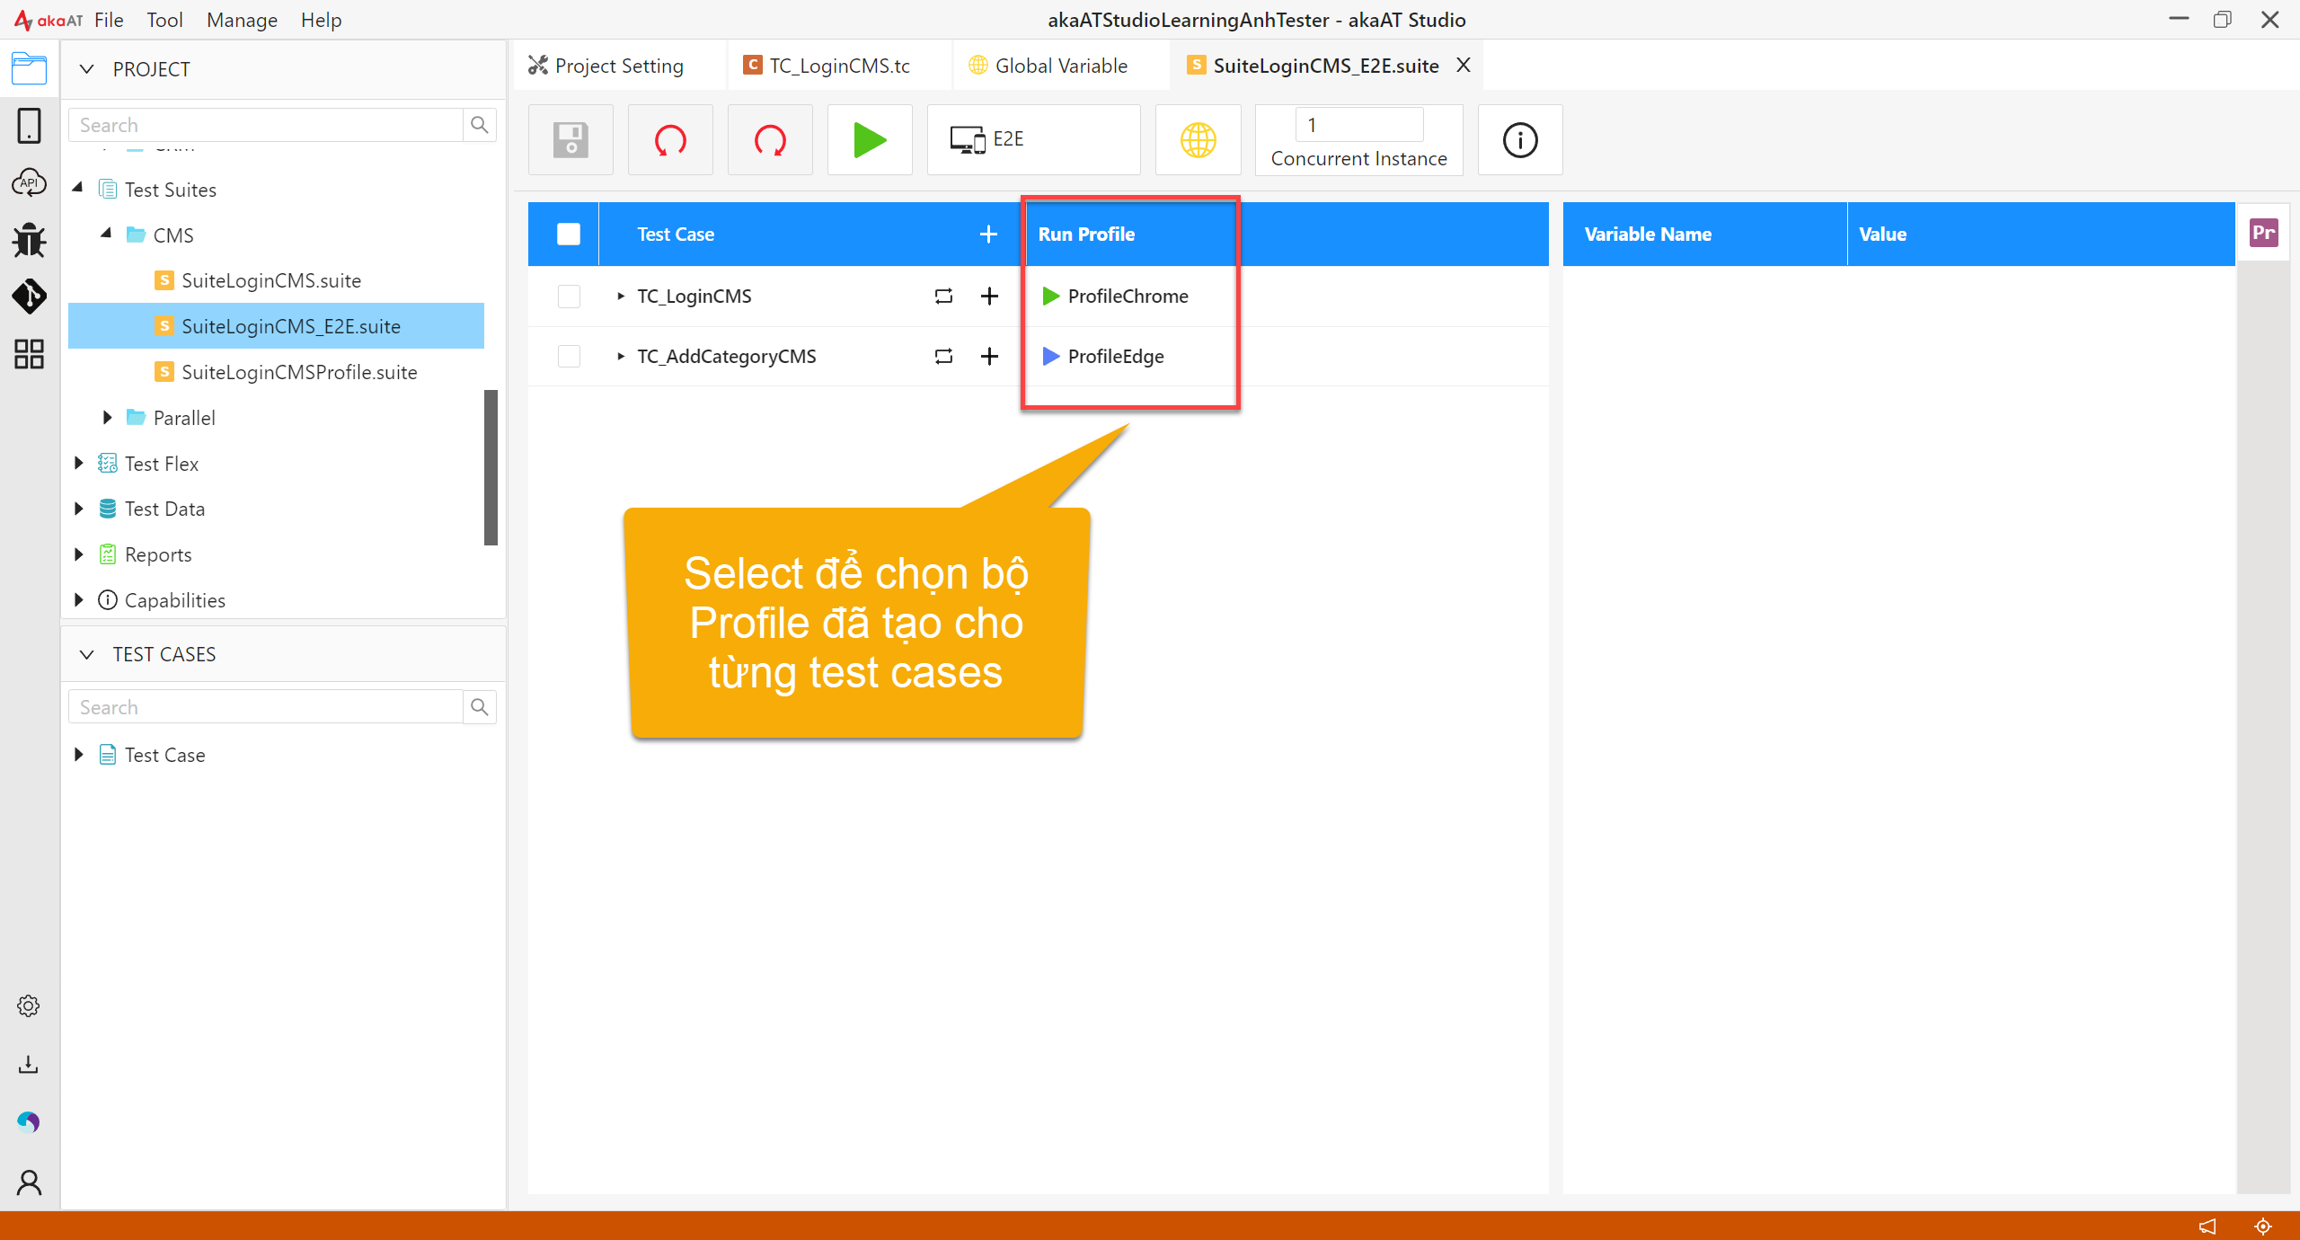Collapse the Test Suites tree node
The image size is (2300, 1240).
78,188
